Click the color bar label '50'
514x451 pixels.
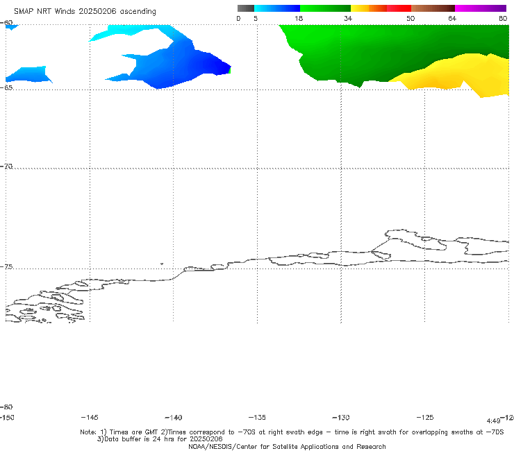tap(411, 19)
